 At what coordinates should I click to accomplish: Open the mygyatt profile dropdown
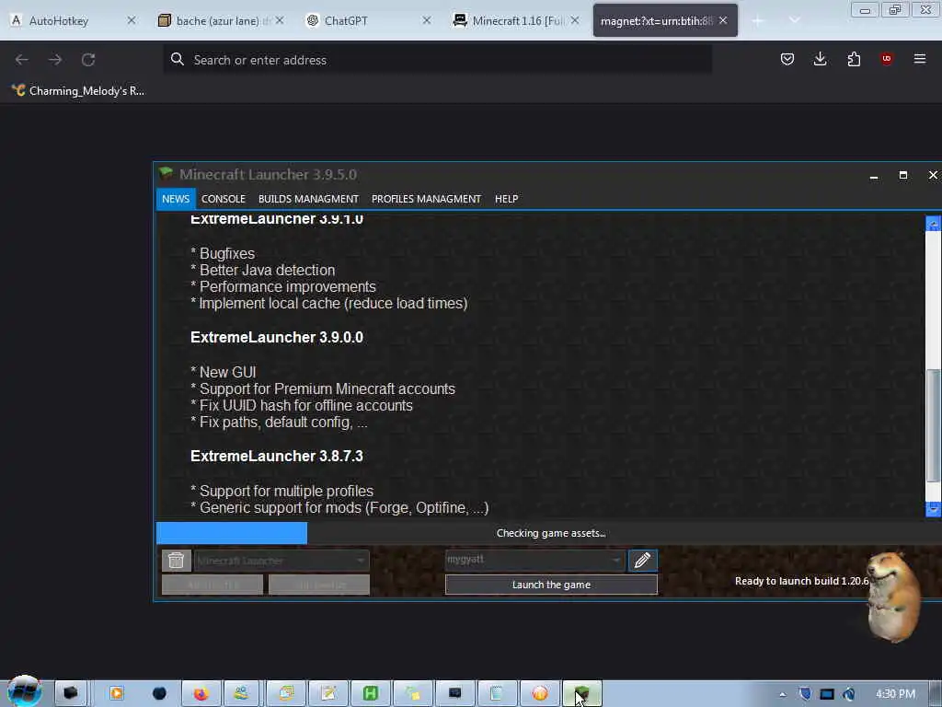tap(534, 560)
